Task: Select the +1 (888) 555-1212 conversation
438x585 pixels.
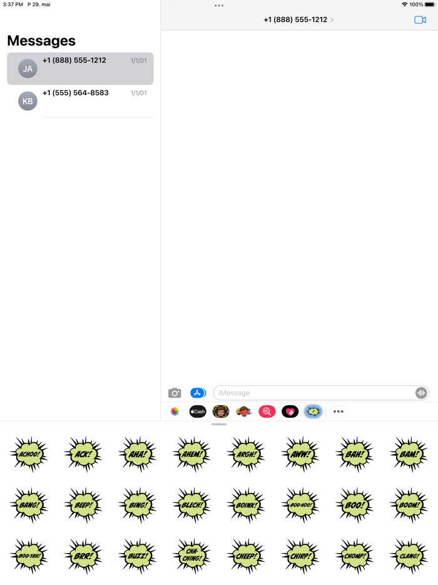Action: tap(80, 69)
